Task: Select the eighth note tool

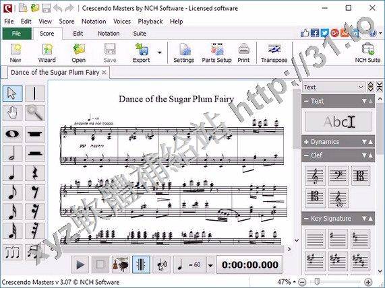Action: pos(13,192)
